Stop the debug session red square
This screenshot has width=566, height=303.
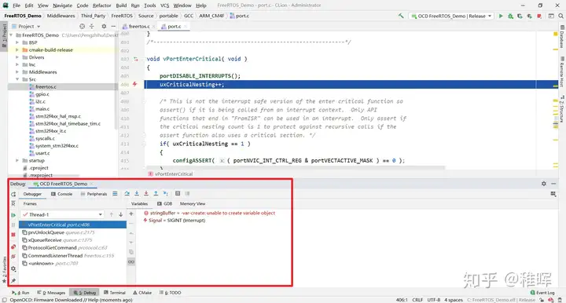click(13, 235)
